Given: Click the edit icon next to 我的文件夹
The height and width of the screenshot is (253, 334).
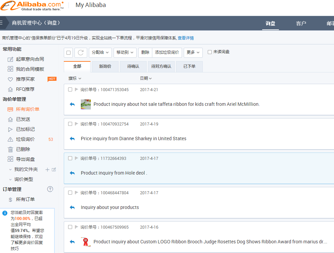Looking at the screenshot, I should [x=54, y=170].
